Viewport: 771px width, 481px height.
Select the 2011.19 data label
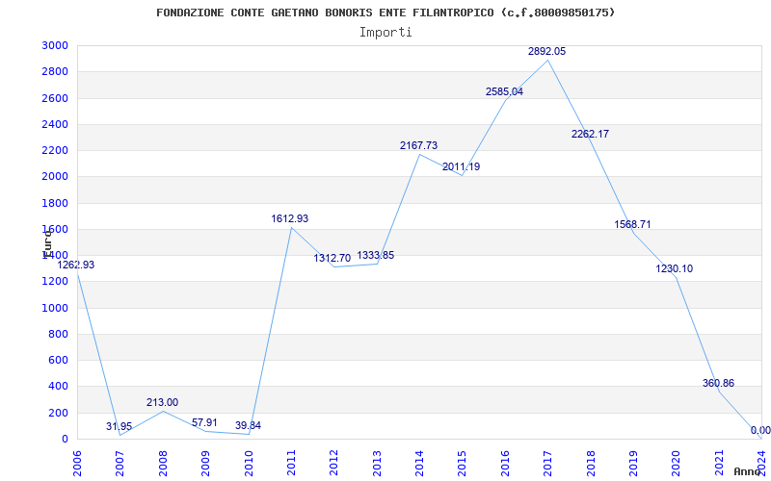[x=462, y=166]
